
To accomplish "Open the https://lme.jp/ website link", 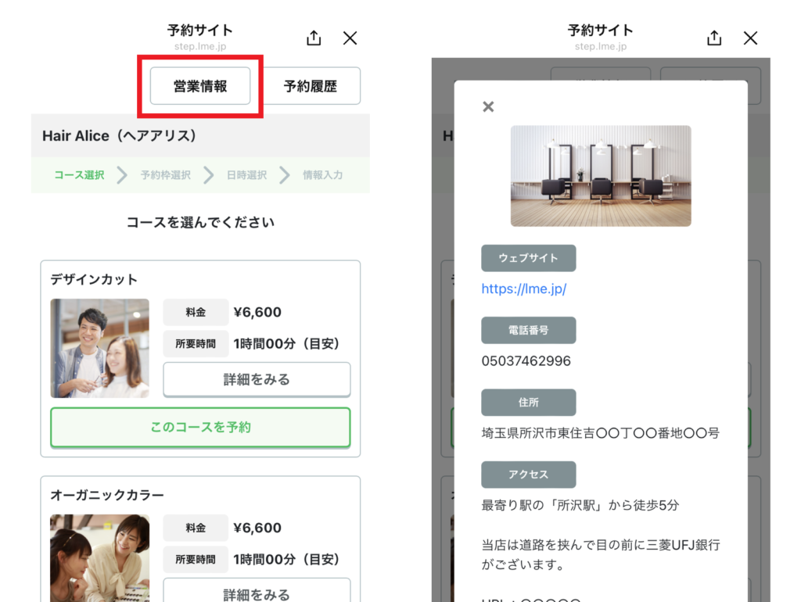I will 524,289.
